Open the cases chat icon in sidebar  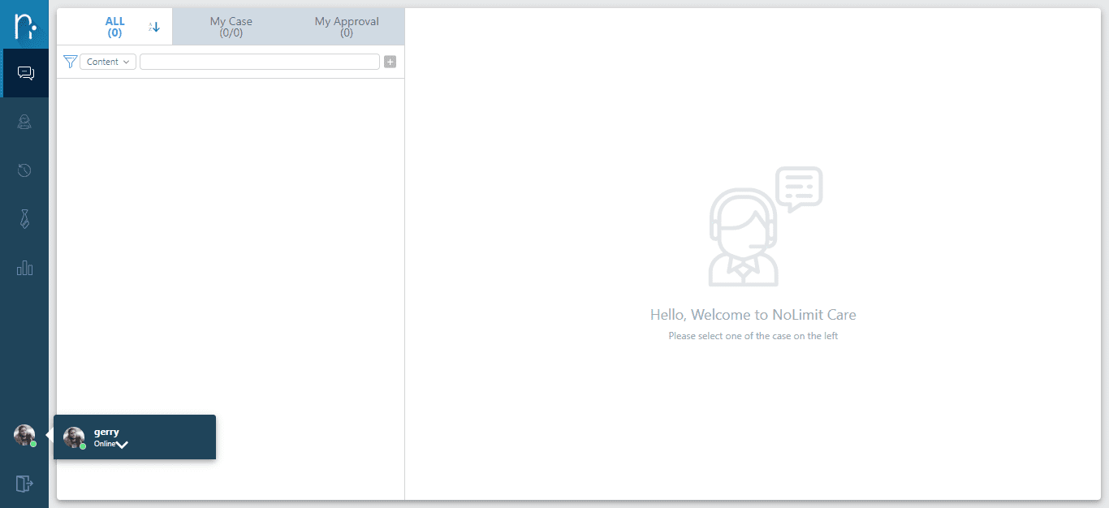point(25,73)
